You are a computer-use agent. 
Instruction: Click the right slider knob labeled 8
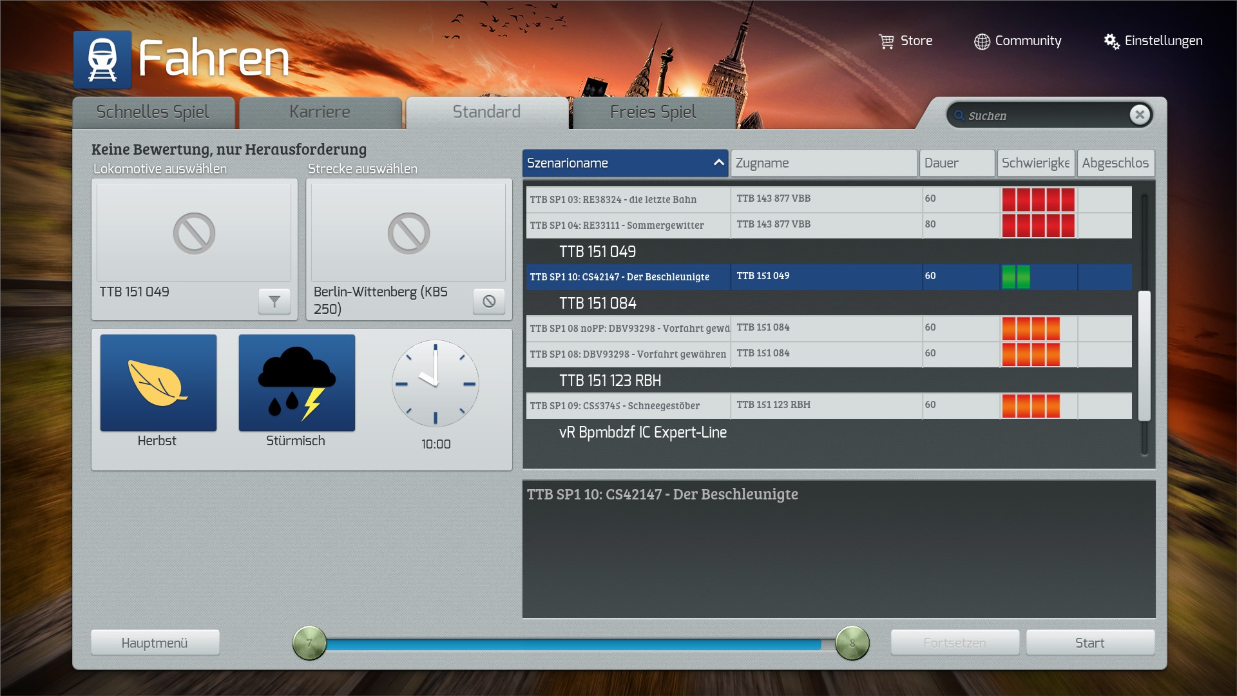tap(852, 643)
